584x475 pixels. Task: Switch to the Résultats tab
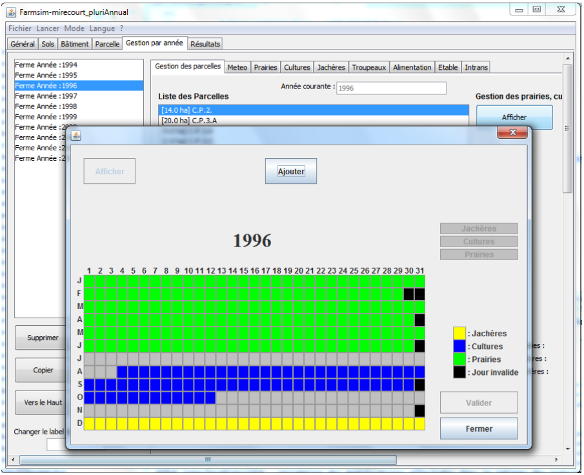(205, 44)
